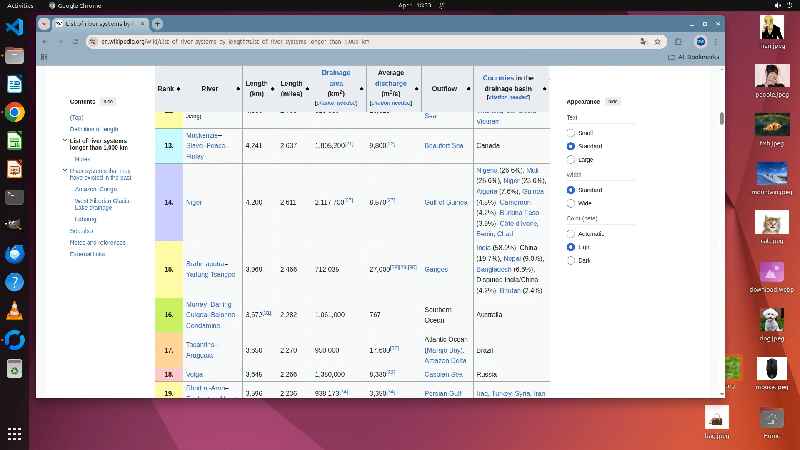Select the Dark color radio button
The image size is (800, 450).
coord(571,260)
